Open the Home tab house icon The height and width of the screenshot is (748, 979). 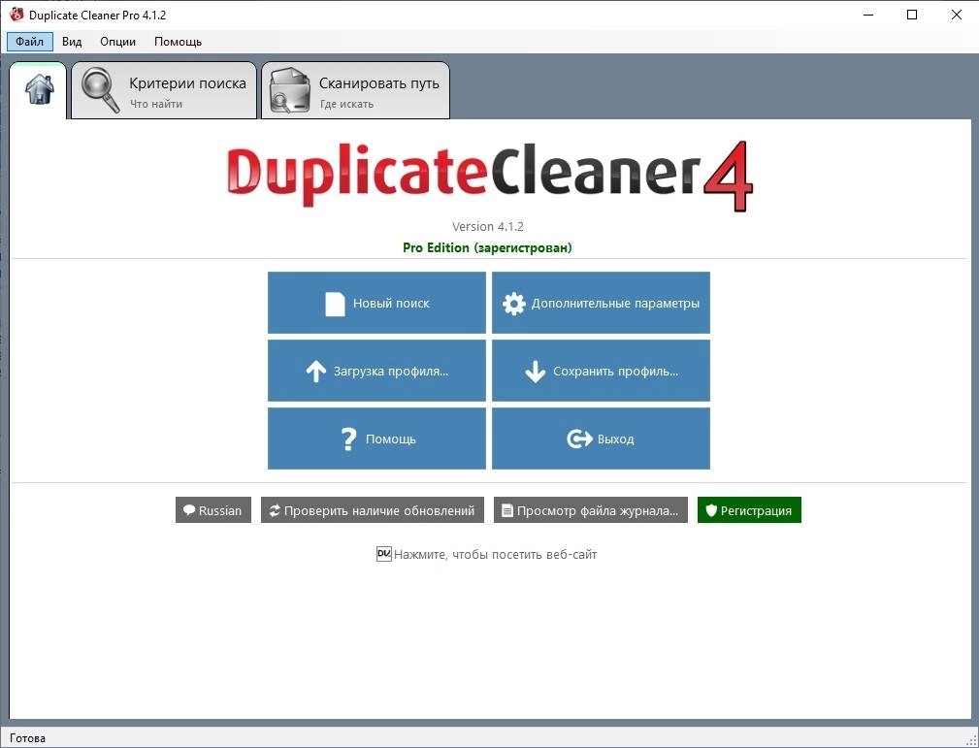[40, 90]
